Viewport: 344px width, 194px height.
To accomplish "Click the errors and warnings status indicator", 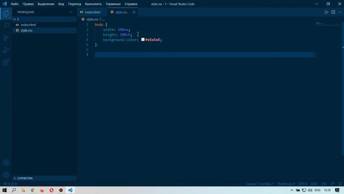I will pyautogui.click(x=10, y=184).
